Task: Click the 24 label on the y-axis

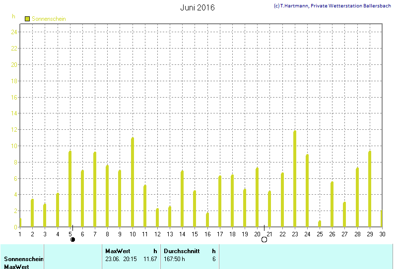Action: tap(14, 32)
